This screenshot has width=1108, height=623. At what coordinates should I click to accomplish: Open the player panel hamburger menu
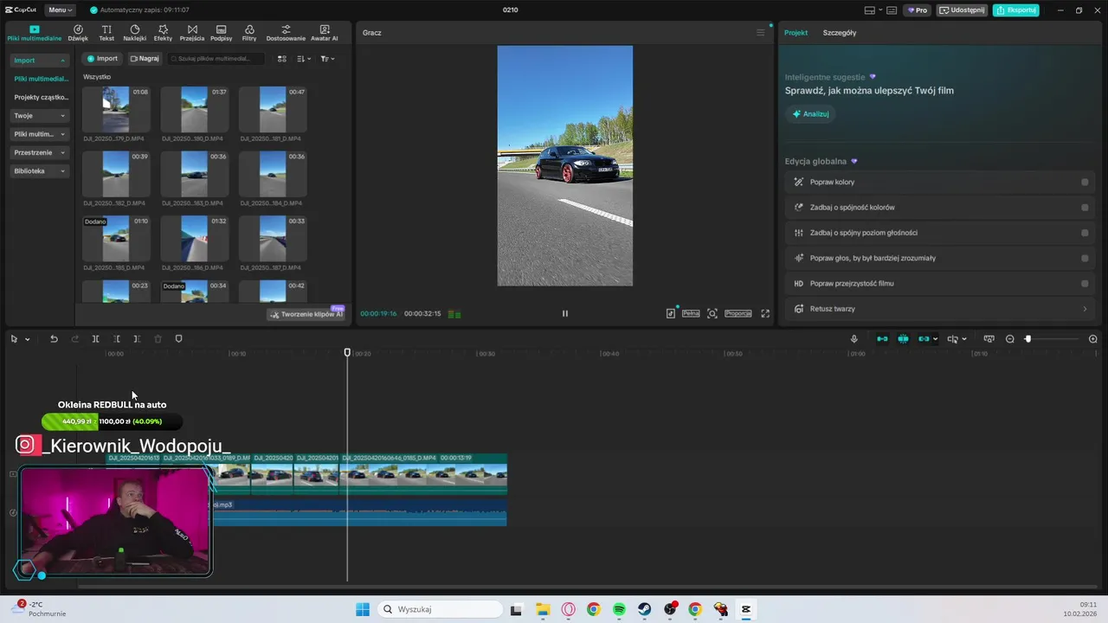(x=761, y=33)
